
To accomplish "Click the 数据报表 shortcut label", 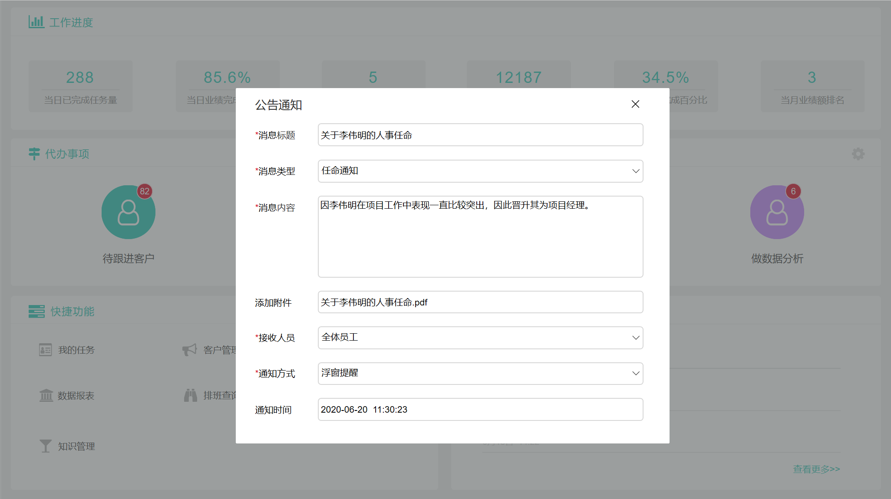I will [x=76, y=396].
